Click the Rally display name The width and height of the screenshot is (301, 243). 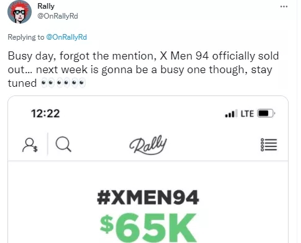[46, 6]
